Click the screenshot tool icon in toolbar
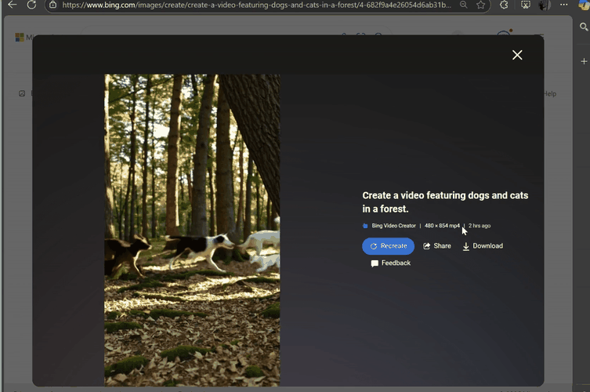The width and height of the screenshot is (590, 392). 525,5
